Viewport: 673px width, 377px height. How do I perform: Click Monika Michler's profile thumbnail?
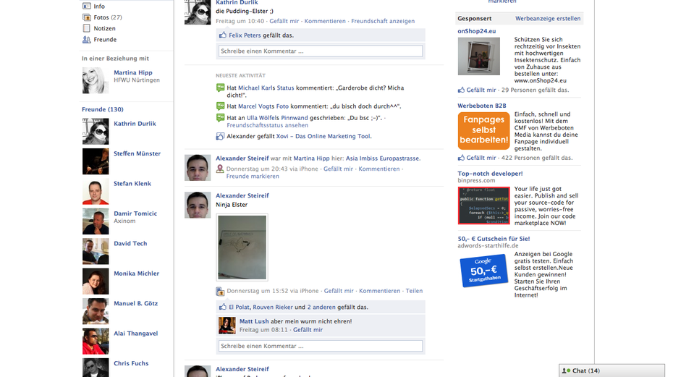96,281
